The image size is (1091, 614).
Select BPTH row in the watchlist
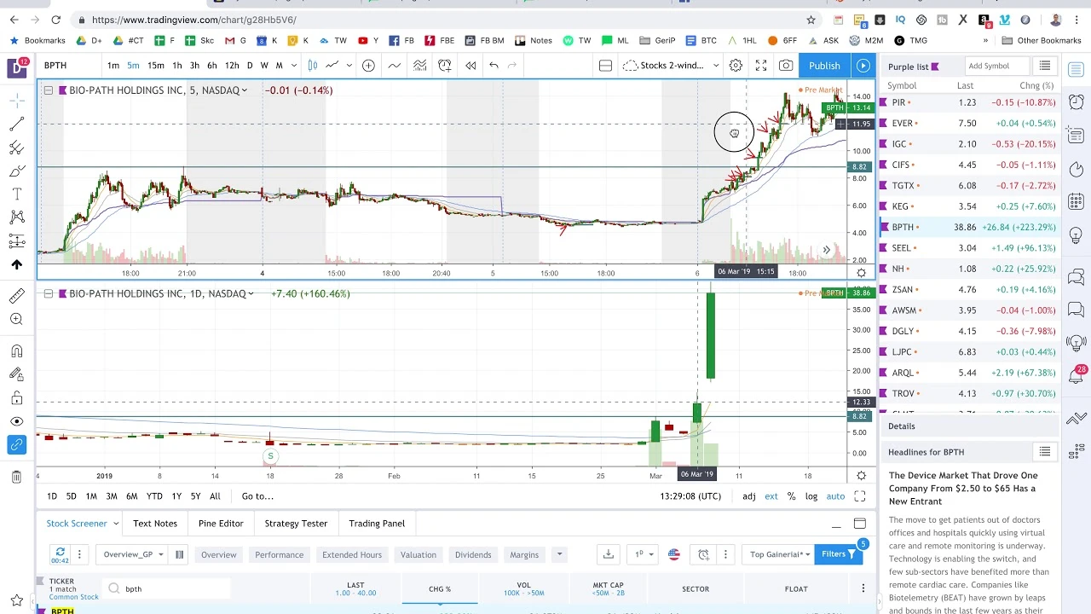(970, 228)
